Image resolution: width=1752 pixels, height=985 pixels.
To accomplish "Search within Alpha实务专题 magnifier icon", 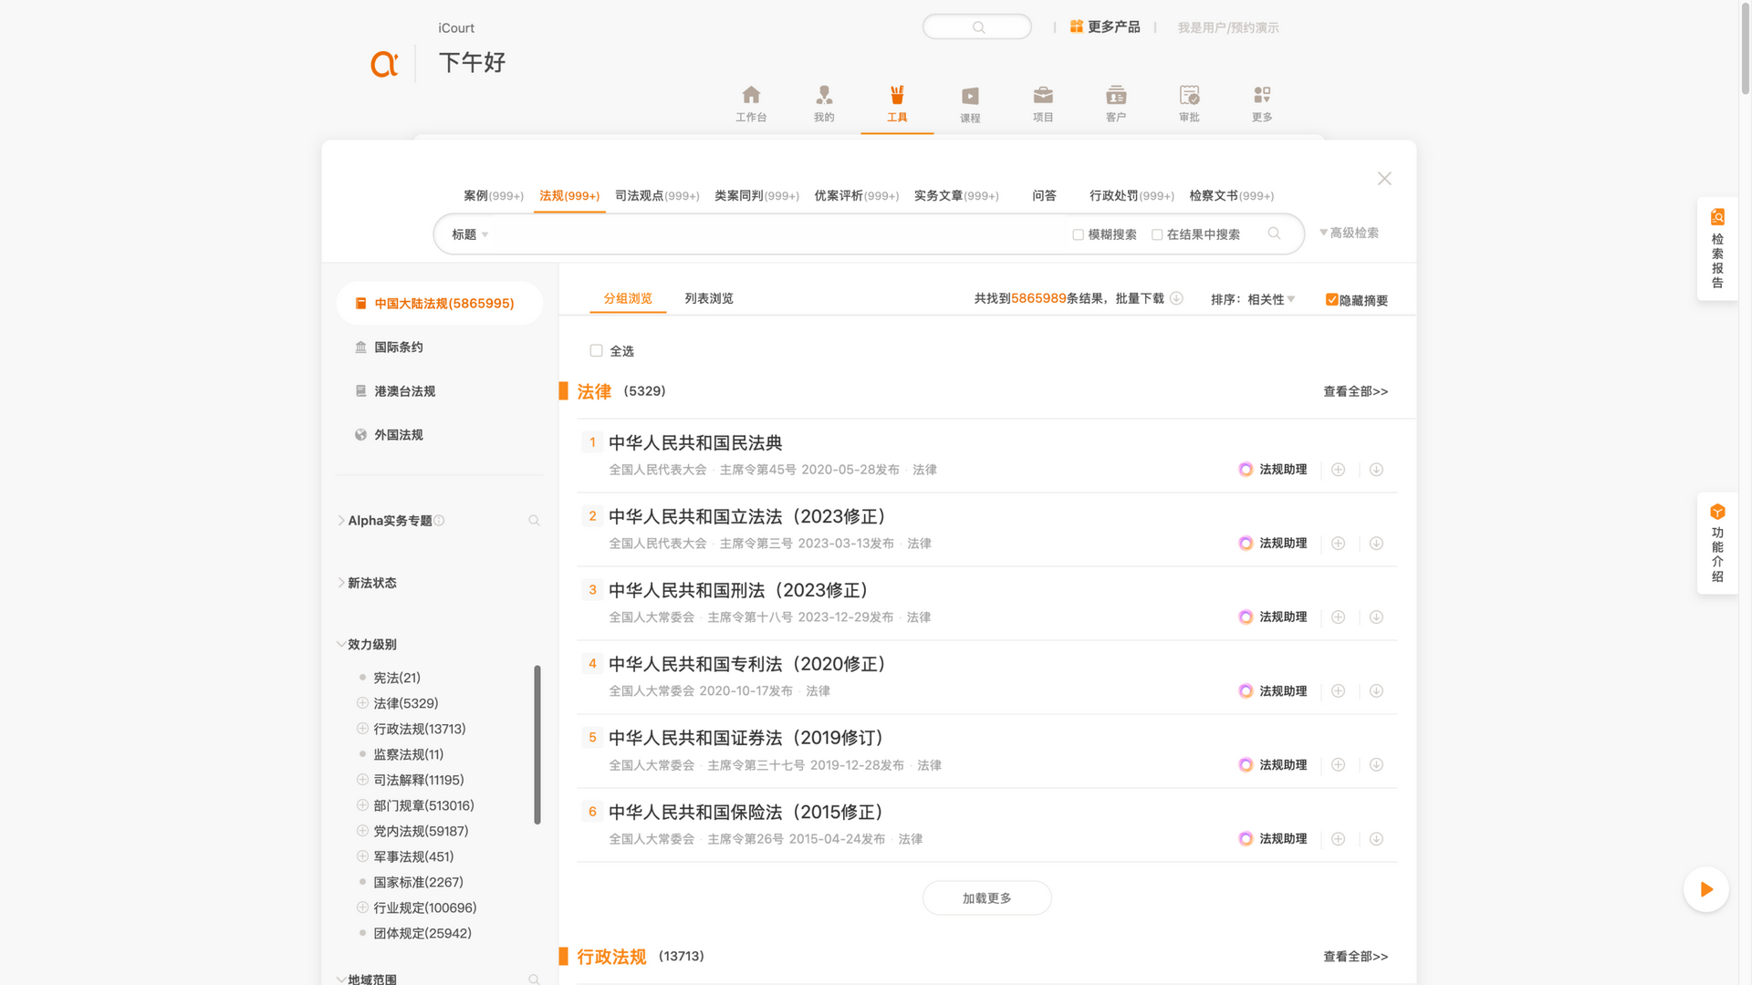I will tap(534, 521).
